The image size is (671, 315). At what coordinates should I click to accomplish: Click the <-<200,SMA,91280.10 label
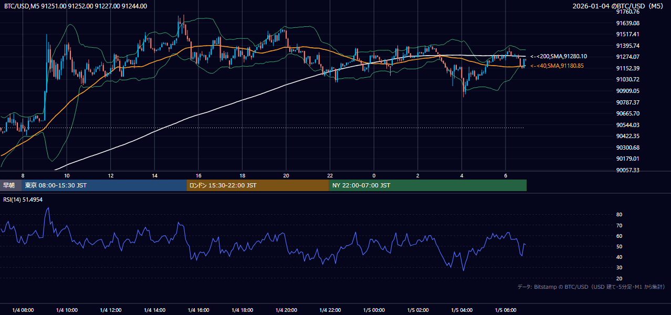(559, 56)
